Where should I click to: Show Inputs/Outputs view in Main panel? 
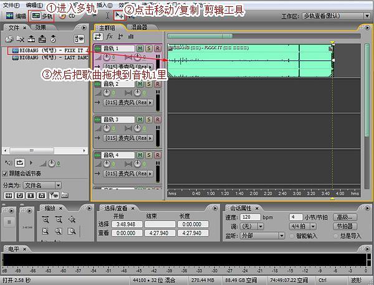pos(98,37)
